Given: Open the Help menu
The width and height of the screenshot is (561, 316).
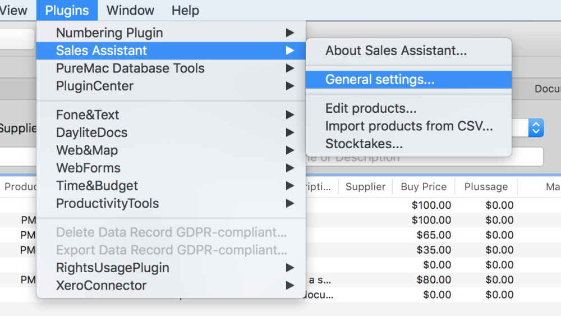Looking at the screenshot, I should pos(185,10).
